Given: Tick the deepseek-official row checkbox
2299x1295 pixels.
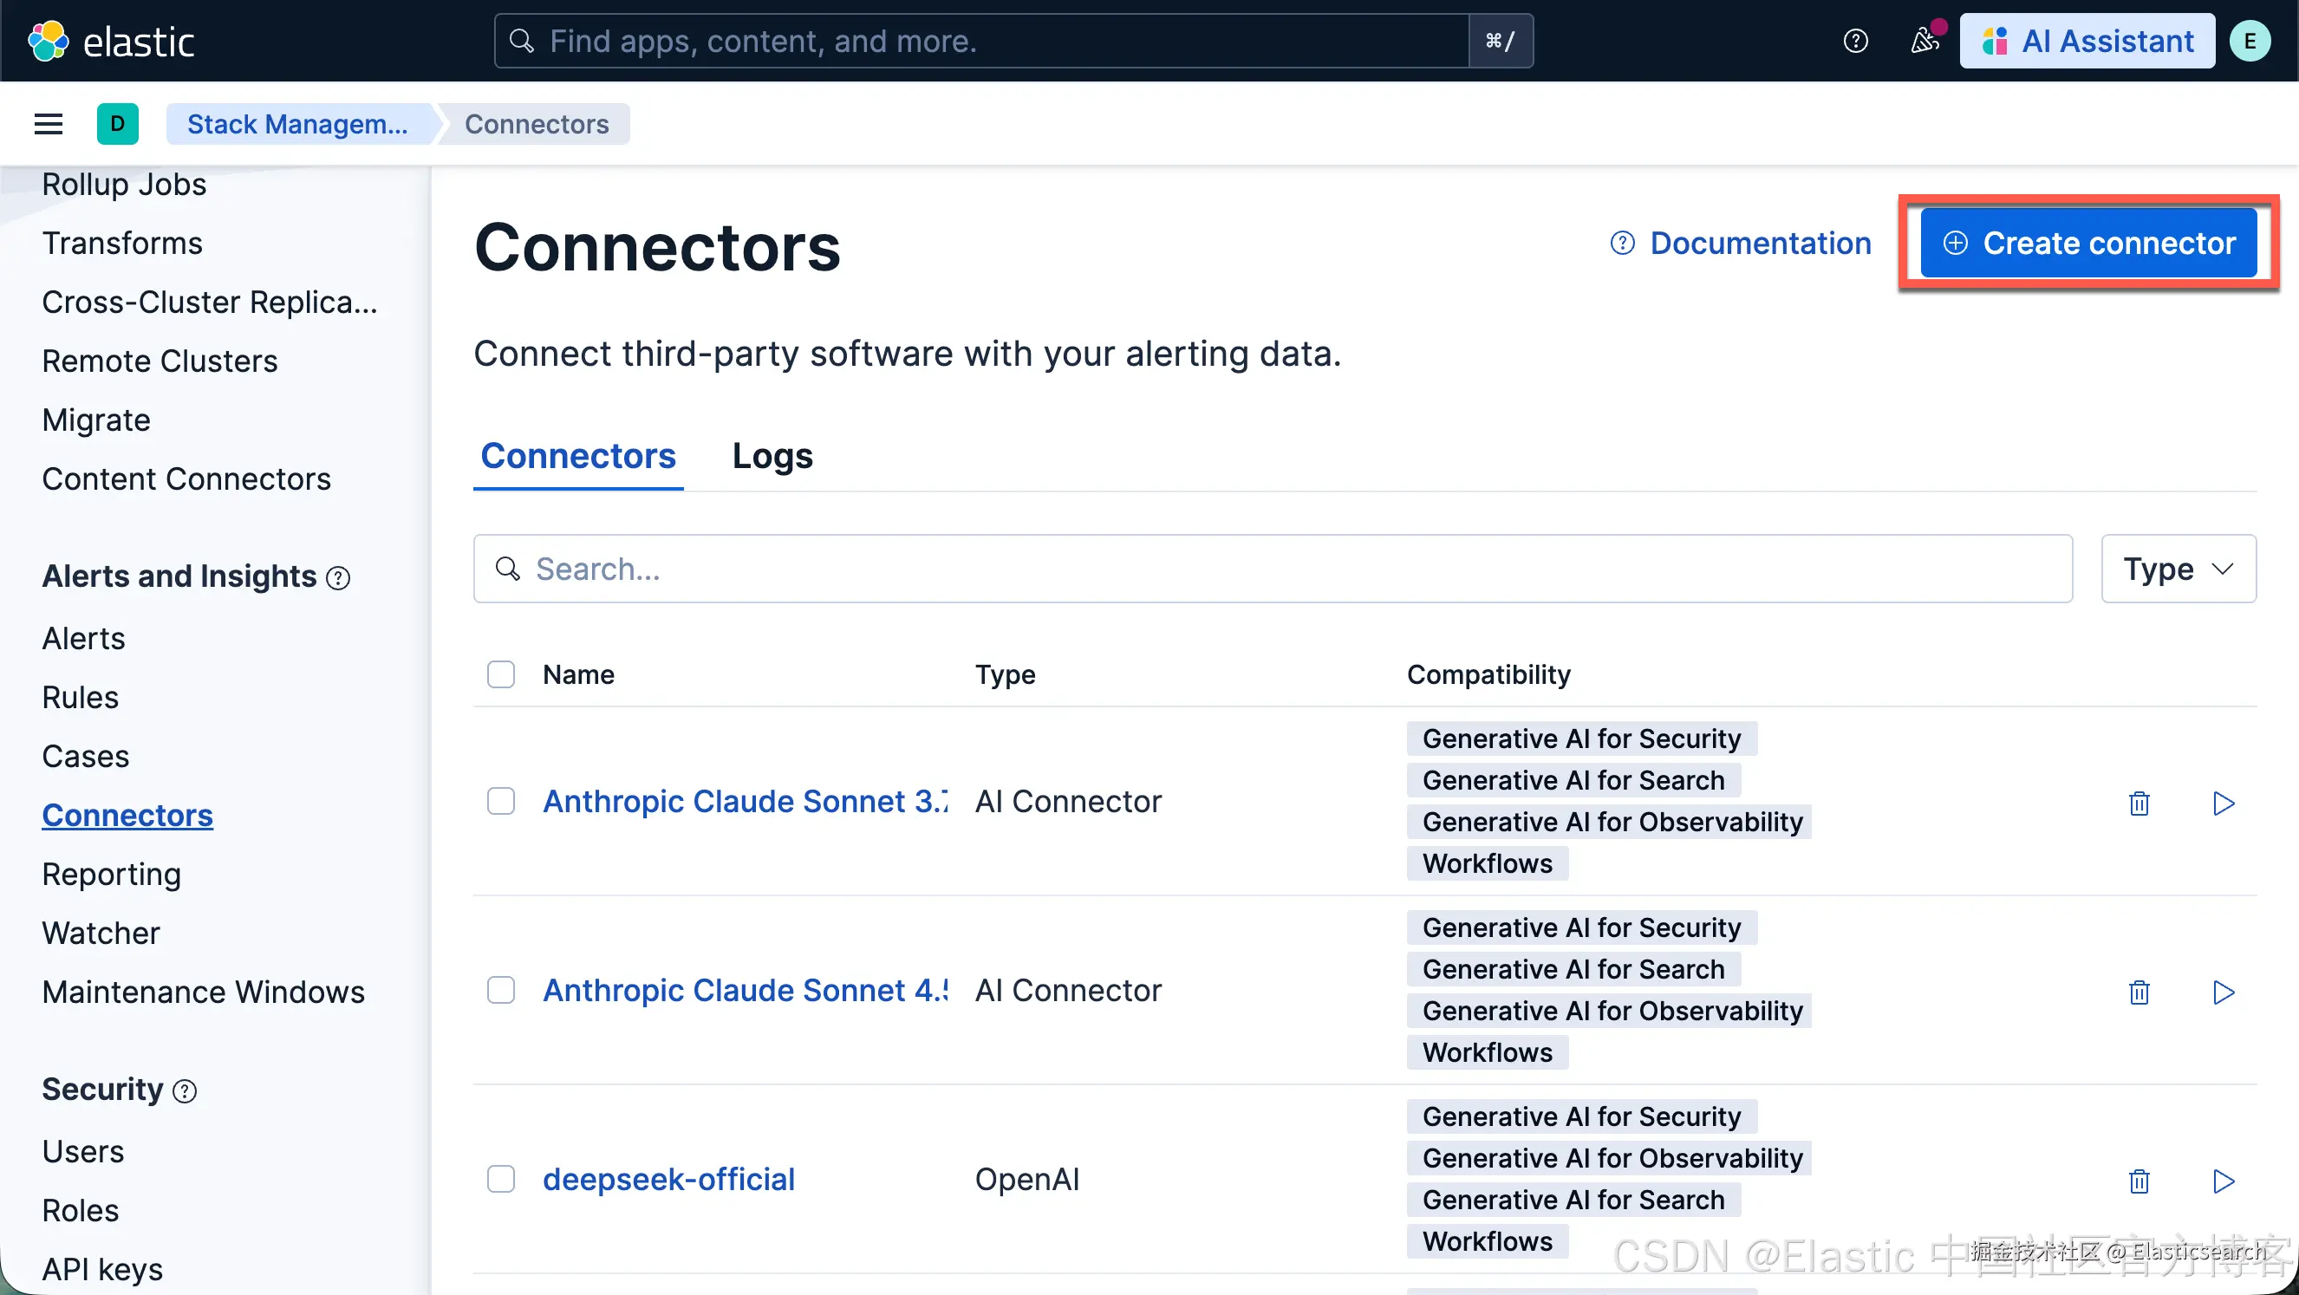Looking at the screenshot, I should (x=501, y=1180).
